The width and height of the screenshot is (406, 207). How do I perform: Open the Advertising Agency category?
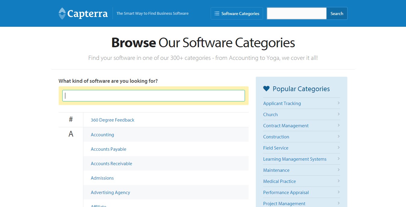(x=110, y=192)
